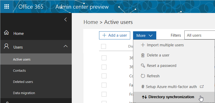Check the checkbox for the row starting 'Fa'
Screen dimensions: 215x103
[x=104, y=85]
